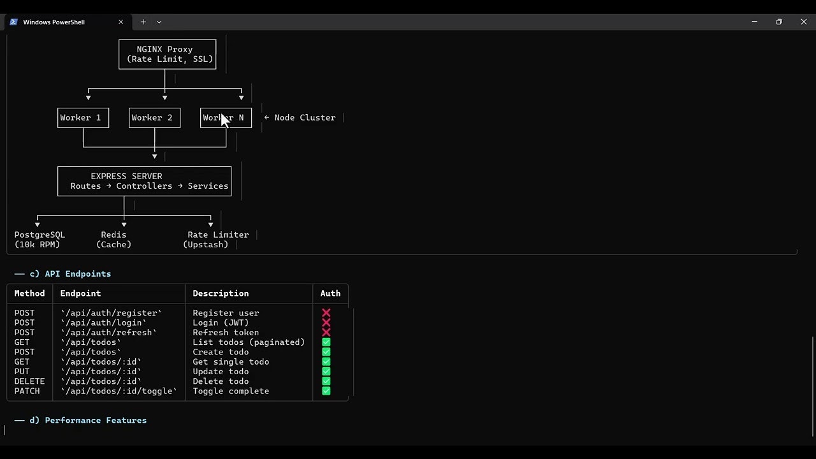Click the "Endpoint" column header
This screenshot has height=459, width=816.
[x=80, y=293]
